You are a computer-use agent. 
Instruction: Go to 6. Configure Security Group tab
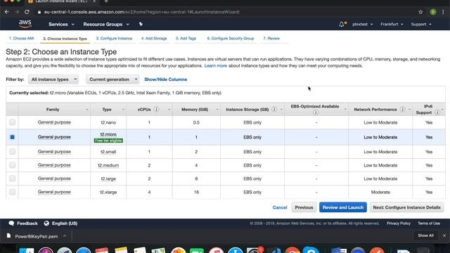pos(231,38)
